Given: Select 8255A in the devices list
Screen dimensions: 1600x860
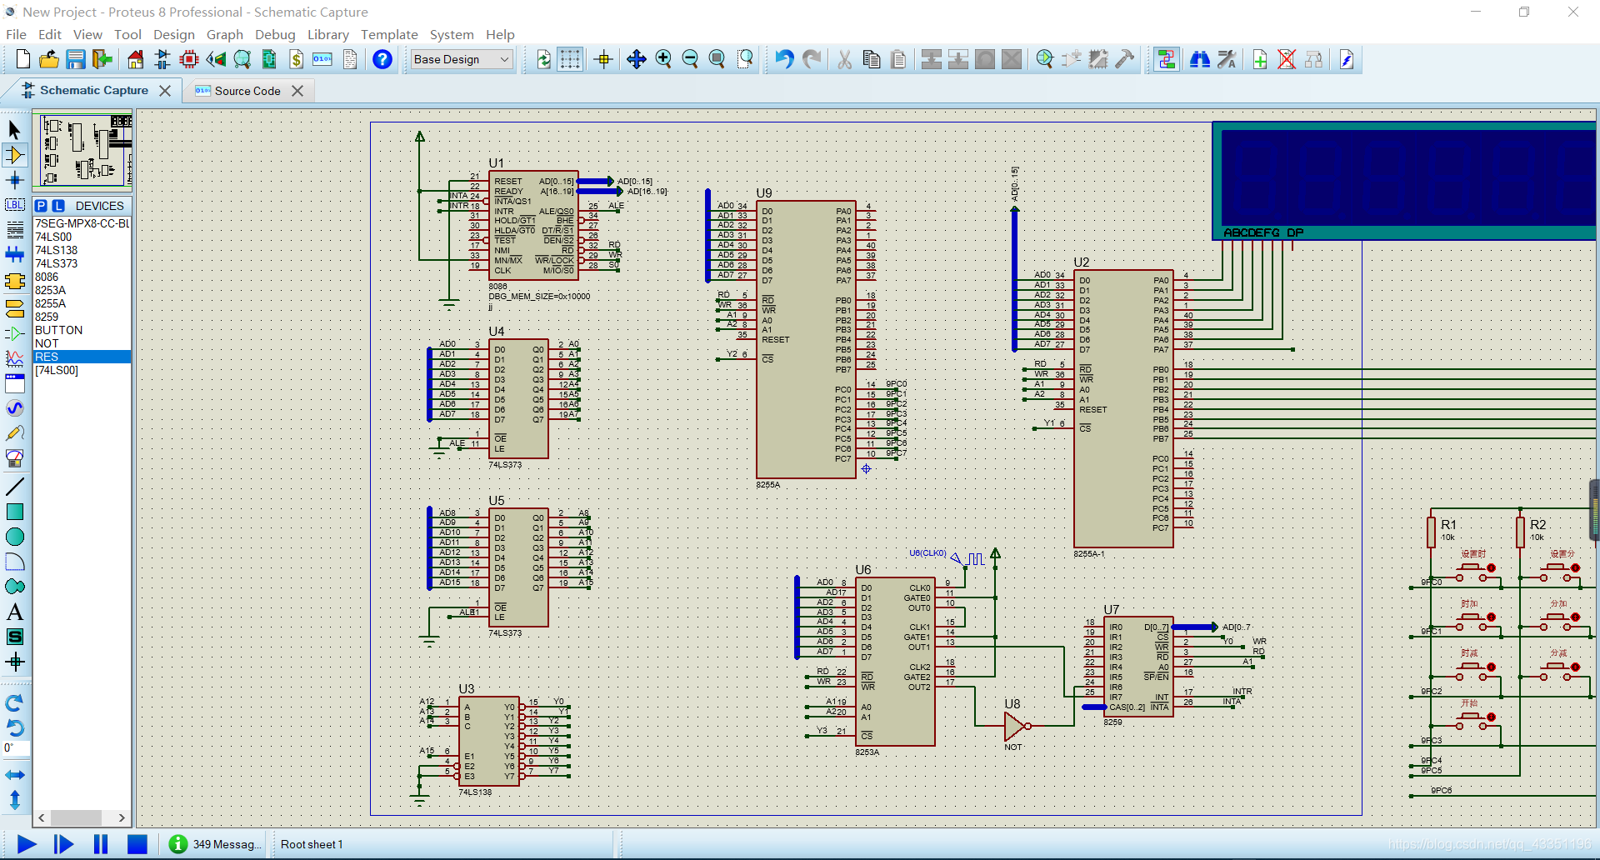Looking at the screenshot, I should (50, 303).
